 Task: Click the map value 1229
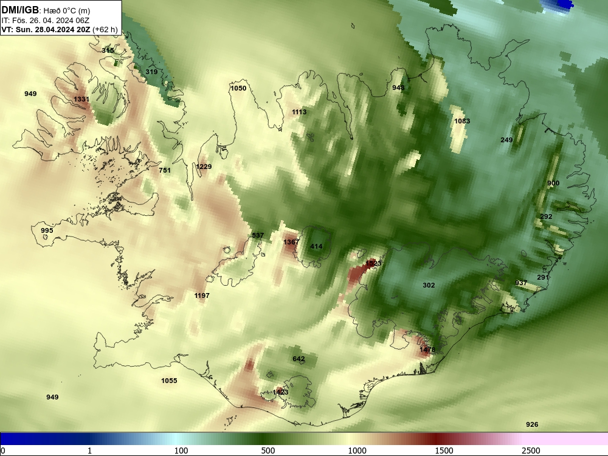point(204,167)
